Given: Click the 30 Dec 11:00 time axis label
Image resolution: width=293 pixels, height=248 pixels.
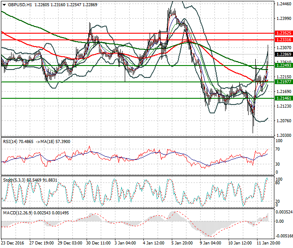Looking at the screenshot, I should 99,244.
